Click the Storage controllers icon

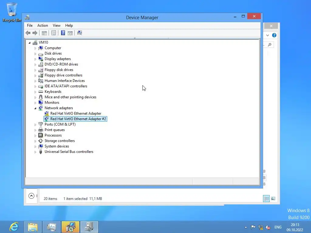click(41, 141)
